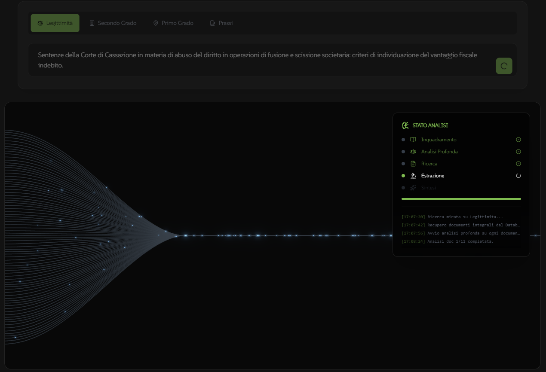Image resolution: width=546 pixels, height=372 pixels.
Task: Click the completed checkmark on Analisi Profonda row
Action: coord(518,152)
